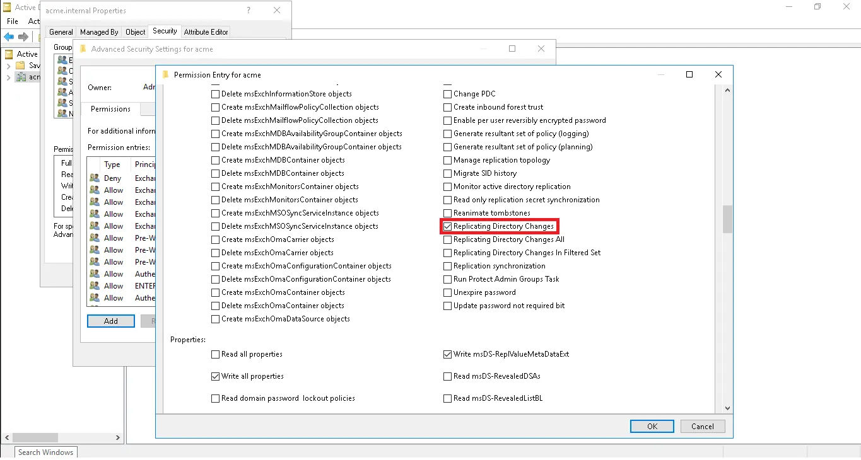Select the acme domain node icon in the tree
861x460 pixels.
(21, 77)
